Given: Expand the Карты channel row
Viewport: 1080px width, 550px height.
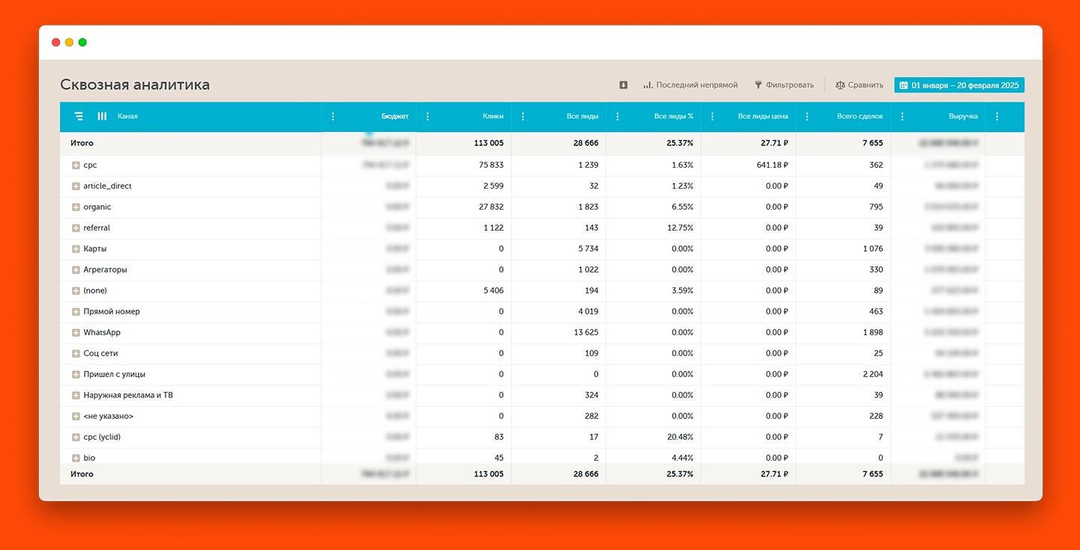Looking at the screenshot, I should [76, 249].
